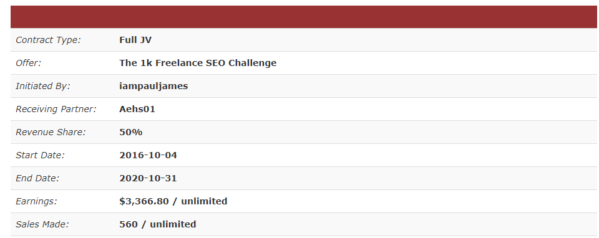Click the Revenue Share label
The width and height of the screenshot is (599, 238).
(51, 132)
